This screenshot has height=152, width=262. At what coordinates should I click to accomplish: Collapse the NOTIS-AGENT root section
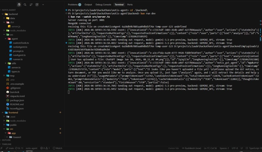(8, 10)
